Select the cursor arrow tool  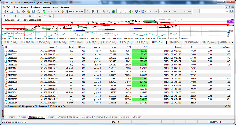[5, 16]
